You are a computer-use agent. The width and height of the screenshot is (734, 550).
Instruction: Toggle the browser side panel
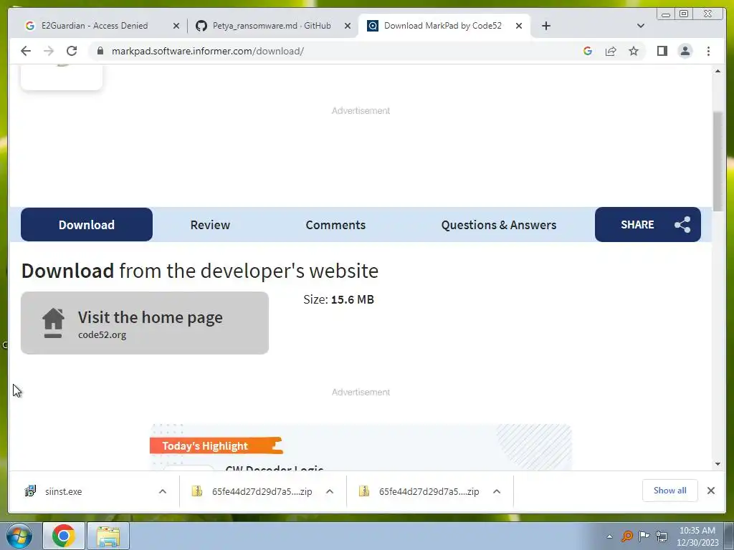click(x=662, y=51)
